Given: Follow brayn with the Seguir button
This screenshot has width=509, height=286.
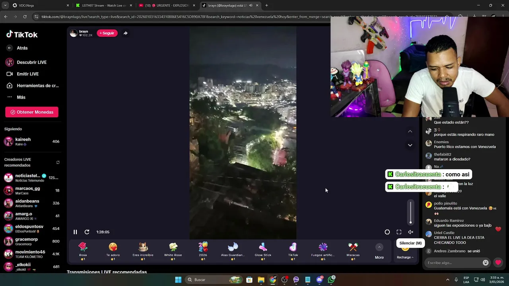Looking at the screenshot, I should (x=107, y=33).
